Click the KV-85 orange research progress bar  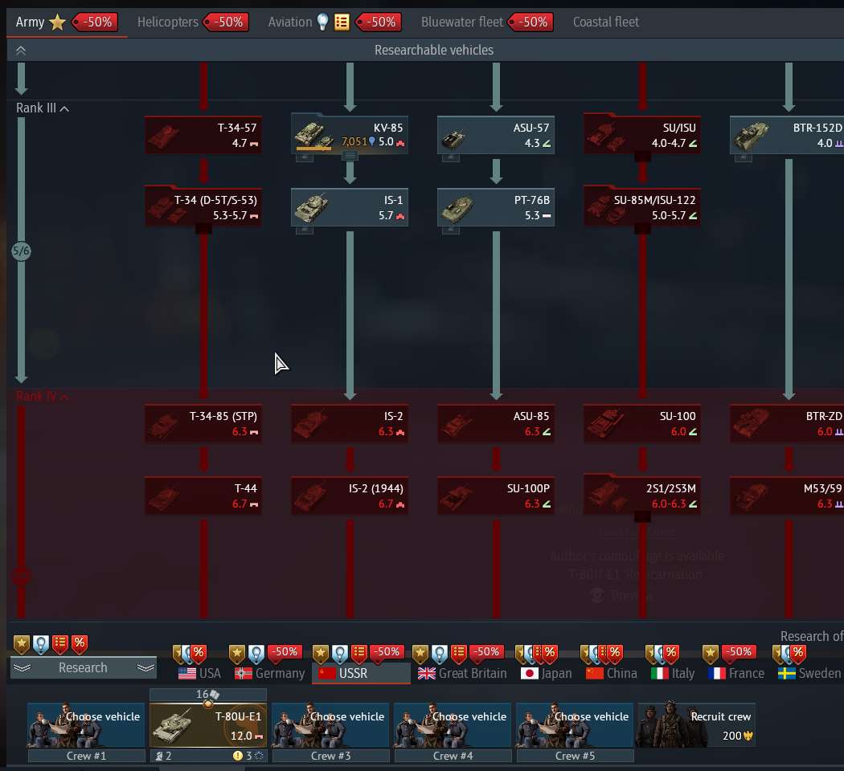(x=313, y=149)
